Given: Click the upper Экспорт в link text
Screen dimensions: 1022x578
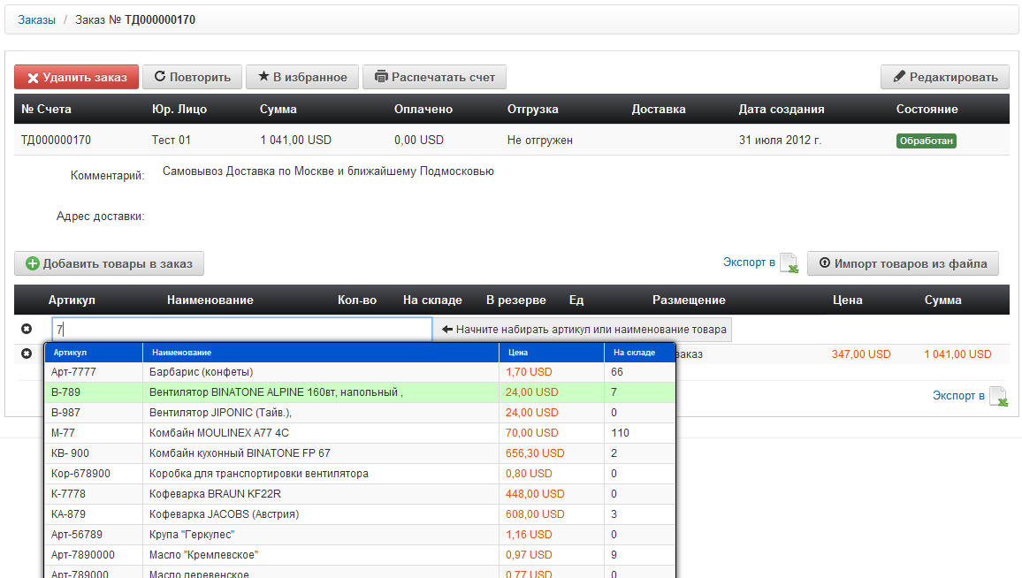Looking at the screenshot, I should 749,262.
